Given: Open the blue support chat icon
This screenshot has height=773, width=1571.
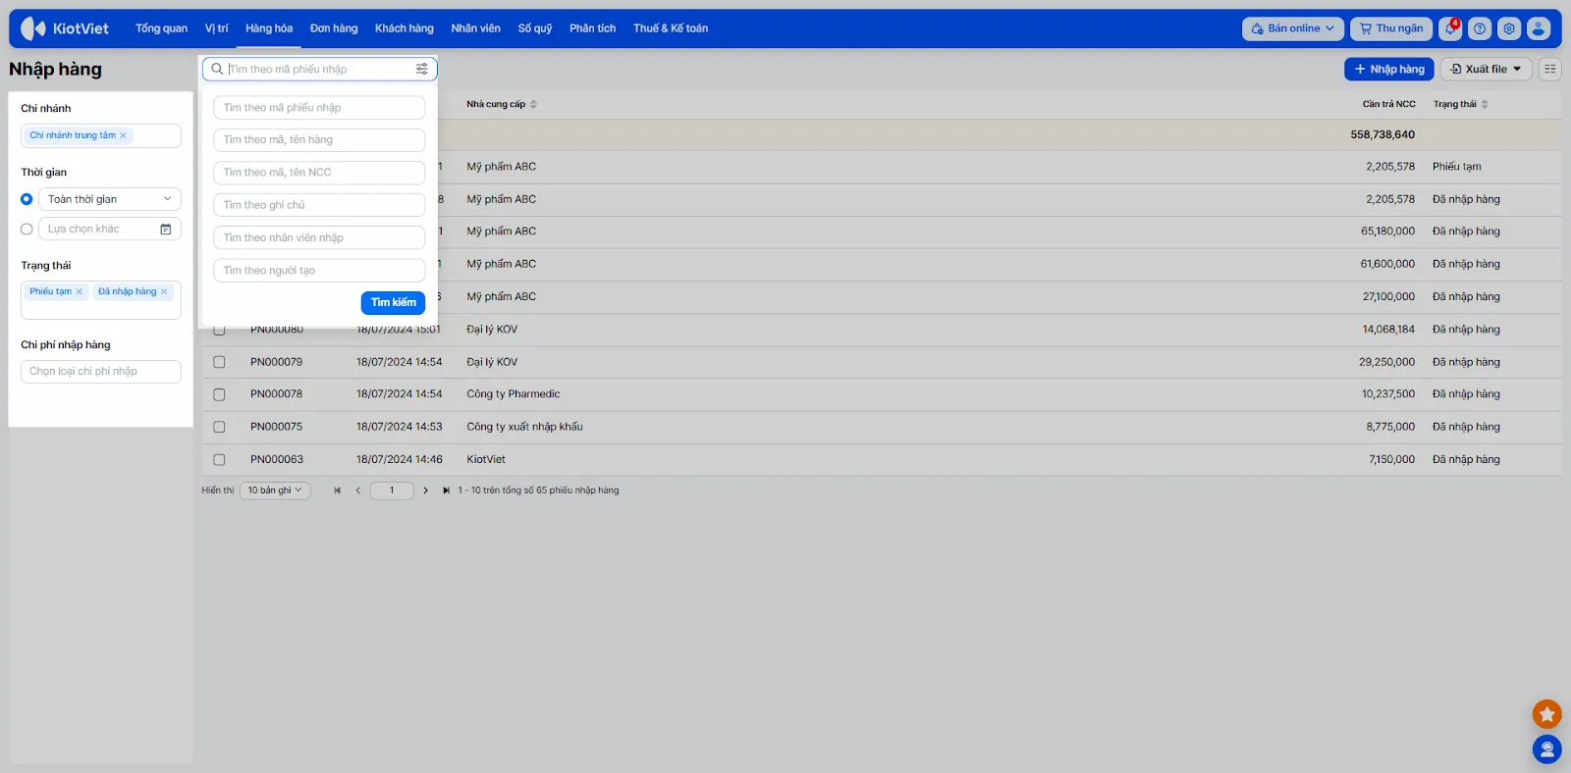Looking at the screenshot, I should tap(1546, 749).
